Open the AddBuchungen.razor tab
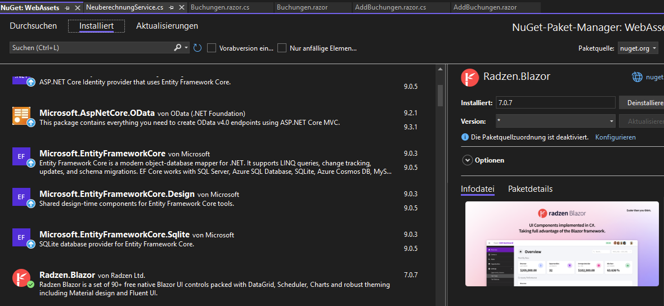Image resolution: width=664 pixels, height=306 pixels. click(x=485, y=8)
